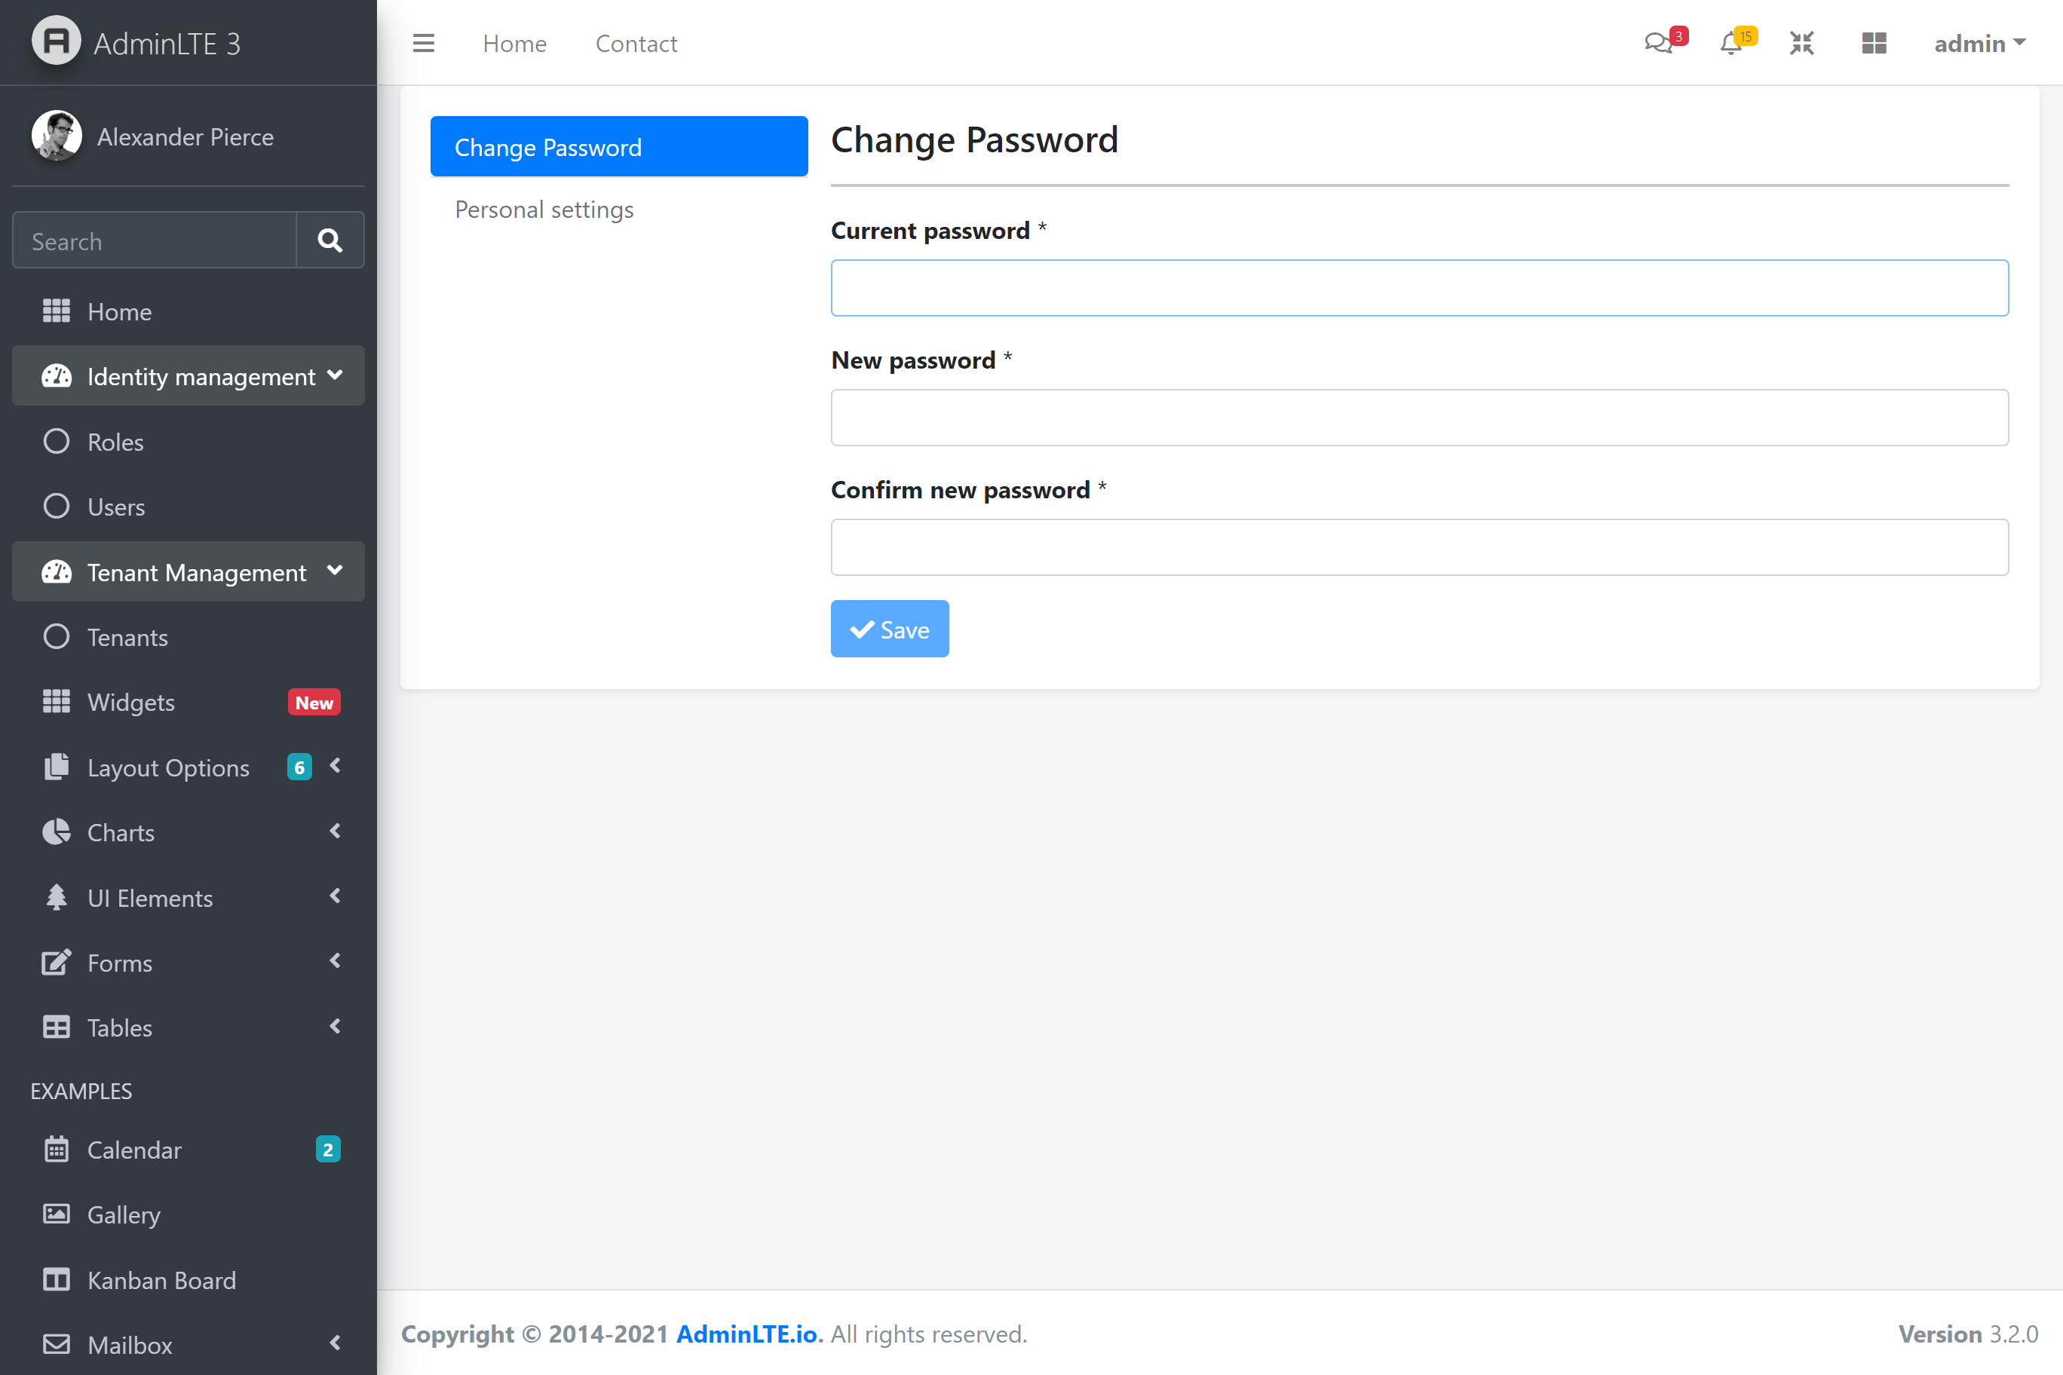Viewport: 2063px width, 1375px height.
Task: Collapse the Tenant Management section
Action: coord(188,571)
